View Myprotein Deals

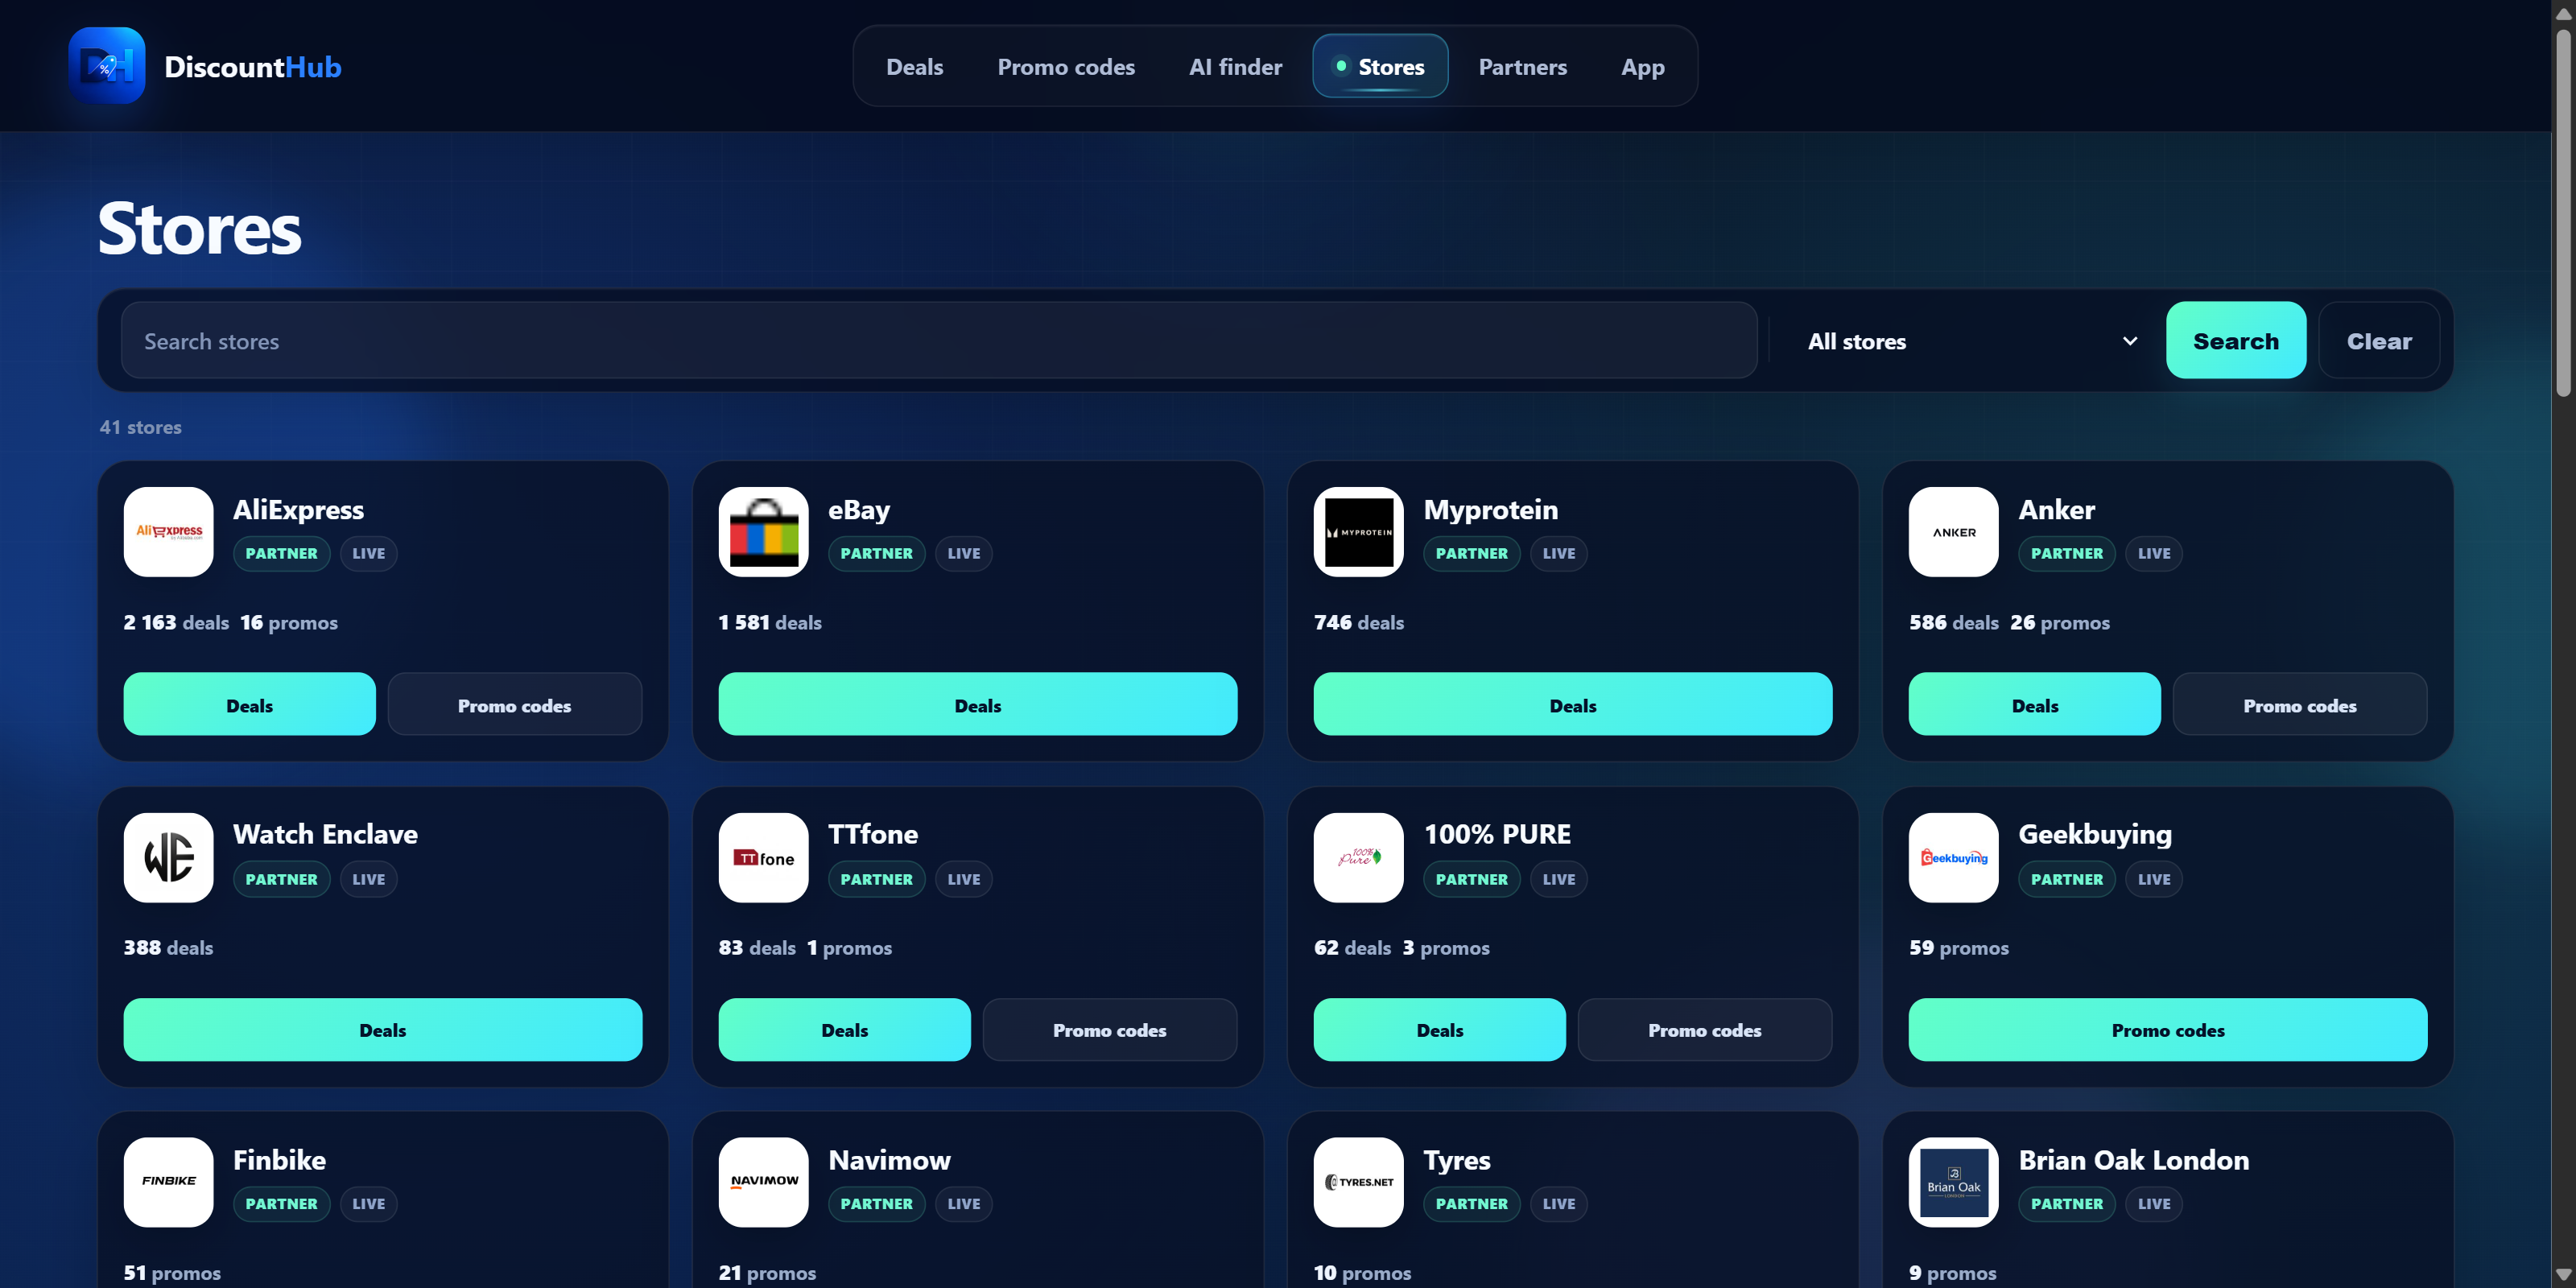1572,705
